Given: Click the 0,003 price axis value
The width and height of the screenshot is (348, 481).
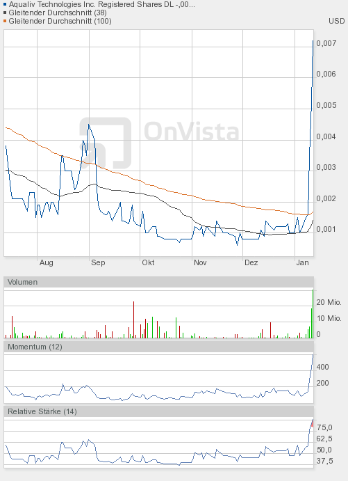Looking at the screenshot, I should pos(326,168).
